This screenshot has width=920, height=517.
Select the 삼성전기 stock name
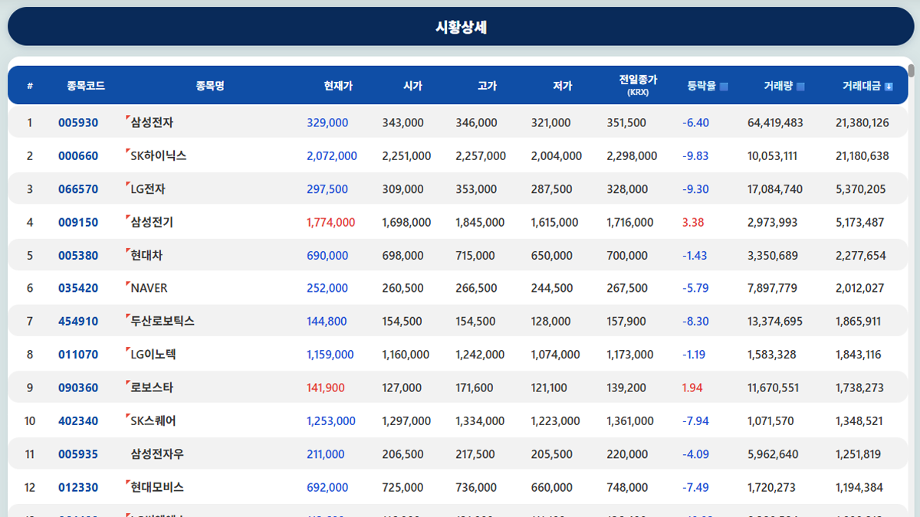pyautogui.click(x=152, y=223)
